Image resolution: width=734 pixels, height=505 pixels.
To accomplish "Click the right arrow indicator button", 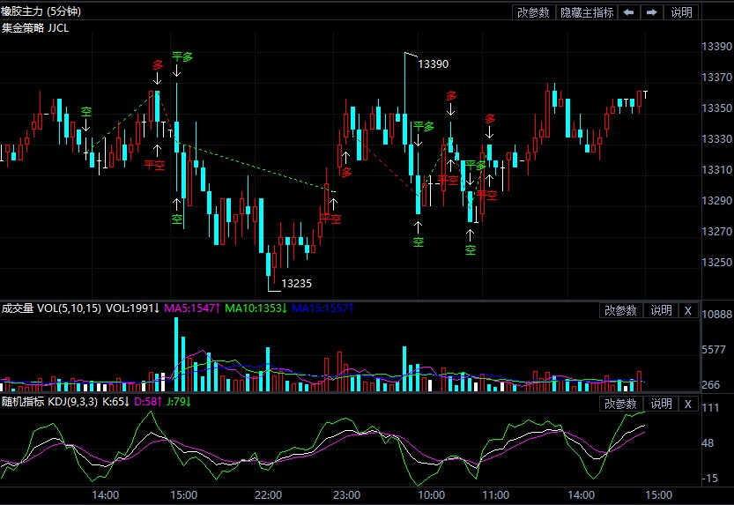I will coord(651,12).
